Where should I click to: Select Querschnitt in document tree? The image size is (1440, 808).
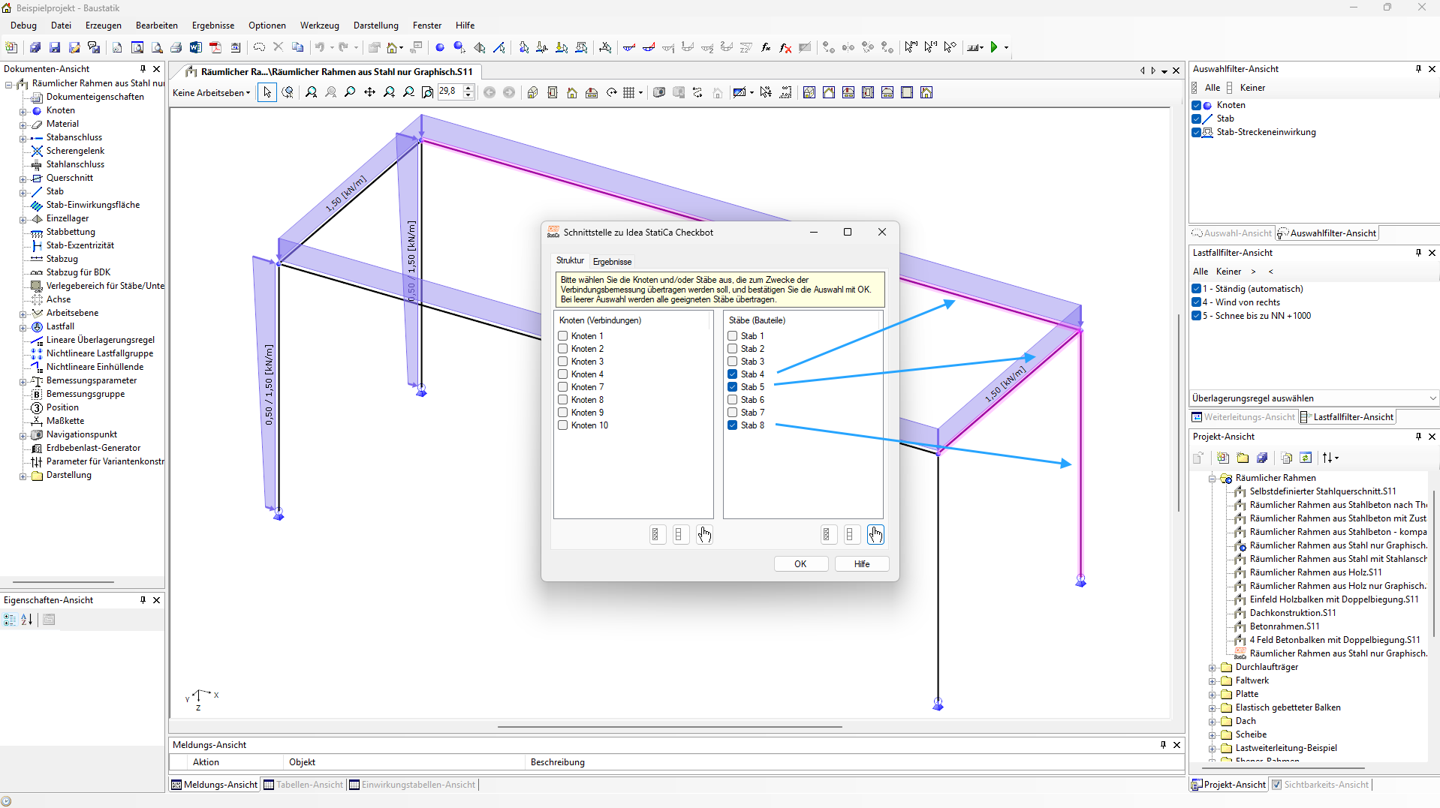point(70,178)
